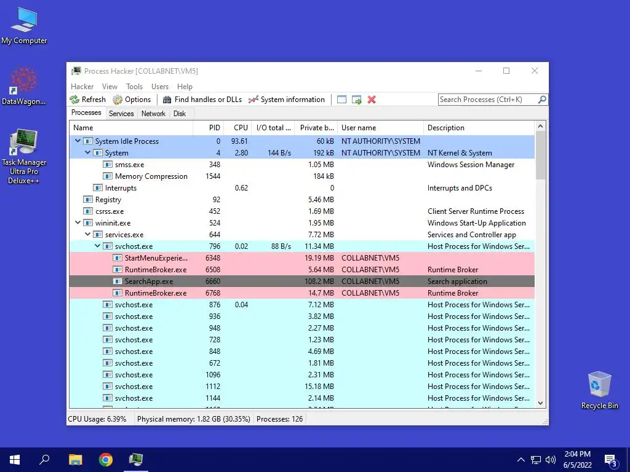The width and height of the screenshot is (630, 472).
Task: Open Options from the toolbar
Action: pos(132,100)
